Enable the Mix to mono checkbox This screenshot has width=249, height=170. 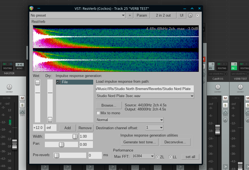[x=98, y=113]
